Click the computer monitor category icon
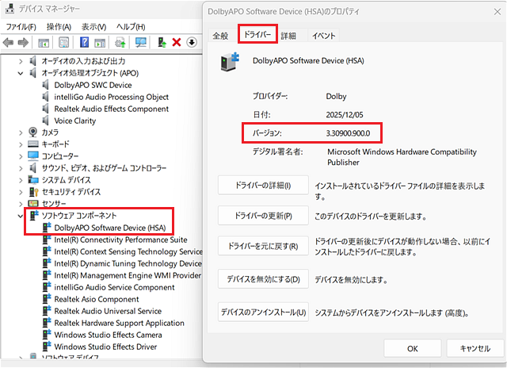This screenshot has width=507, height=368. click(x=33, y=155)
